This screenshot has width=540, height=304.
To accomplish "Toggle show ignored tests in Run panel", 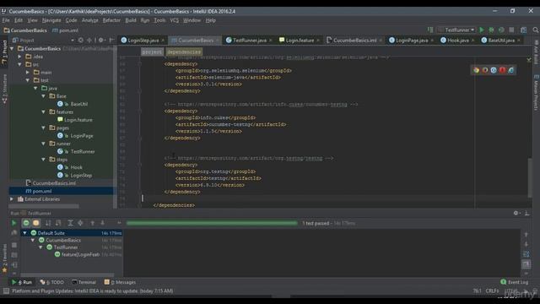I will click(36, 223).
